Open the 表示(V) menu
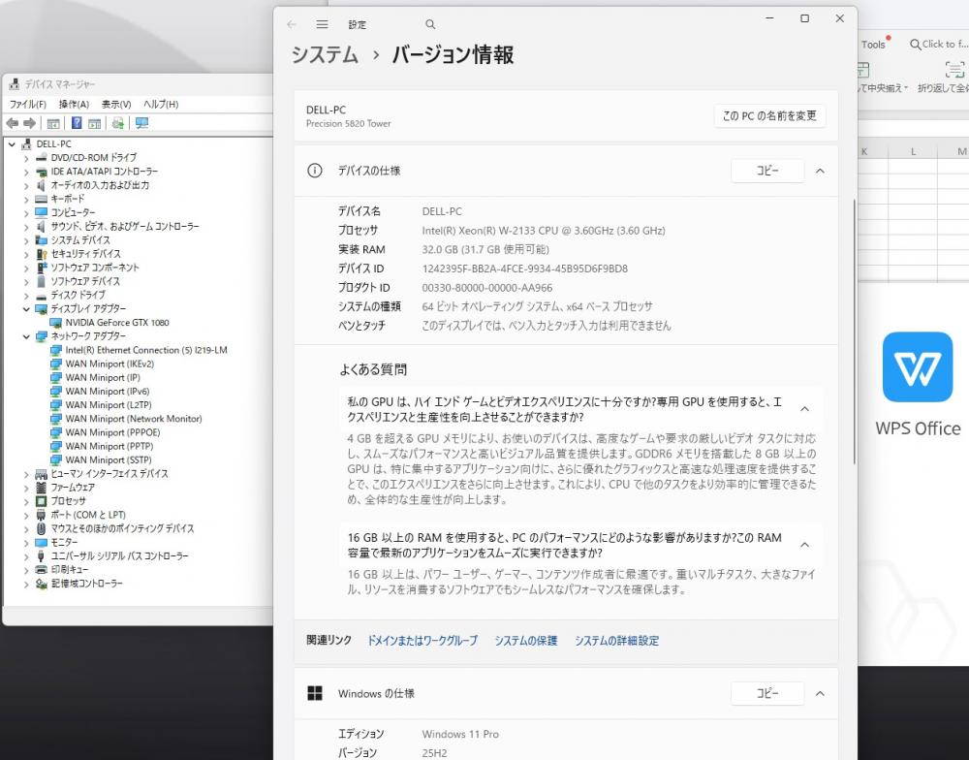 [116, 104]
